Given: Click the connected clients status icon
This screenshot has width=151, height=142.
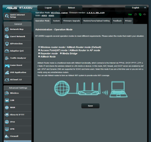Looking at the screenshot, I should 136,14.
